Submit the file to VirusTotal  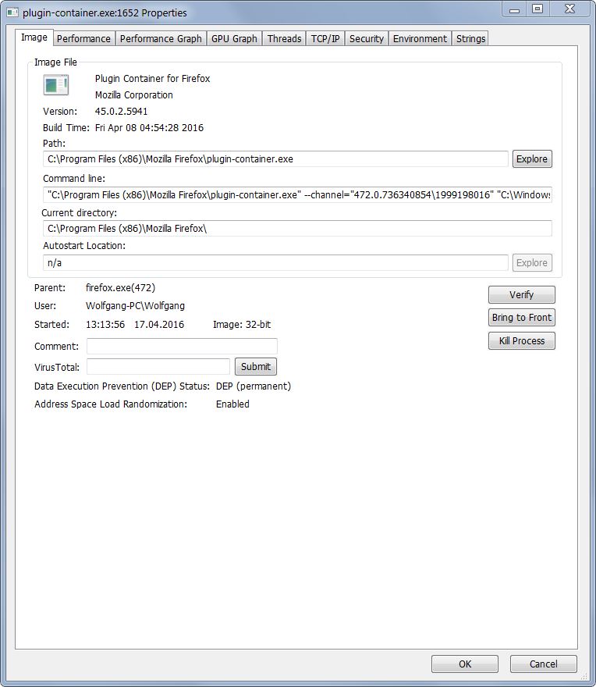click(x=256, y=367)
